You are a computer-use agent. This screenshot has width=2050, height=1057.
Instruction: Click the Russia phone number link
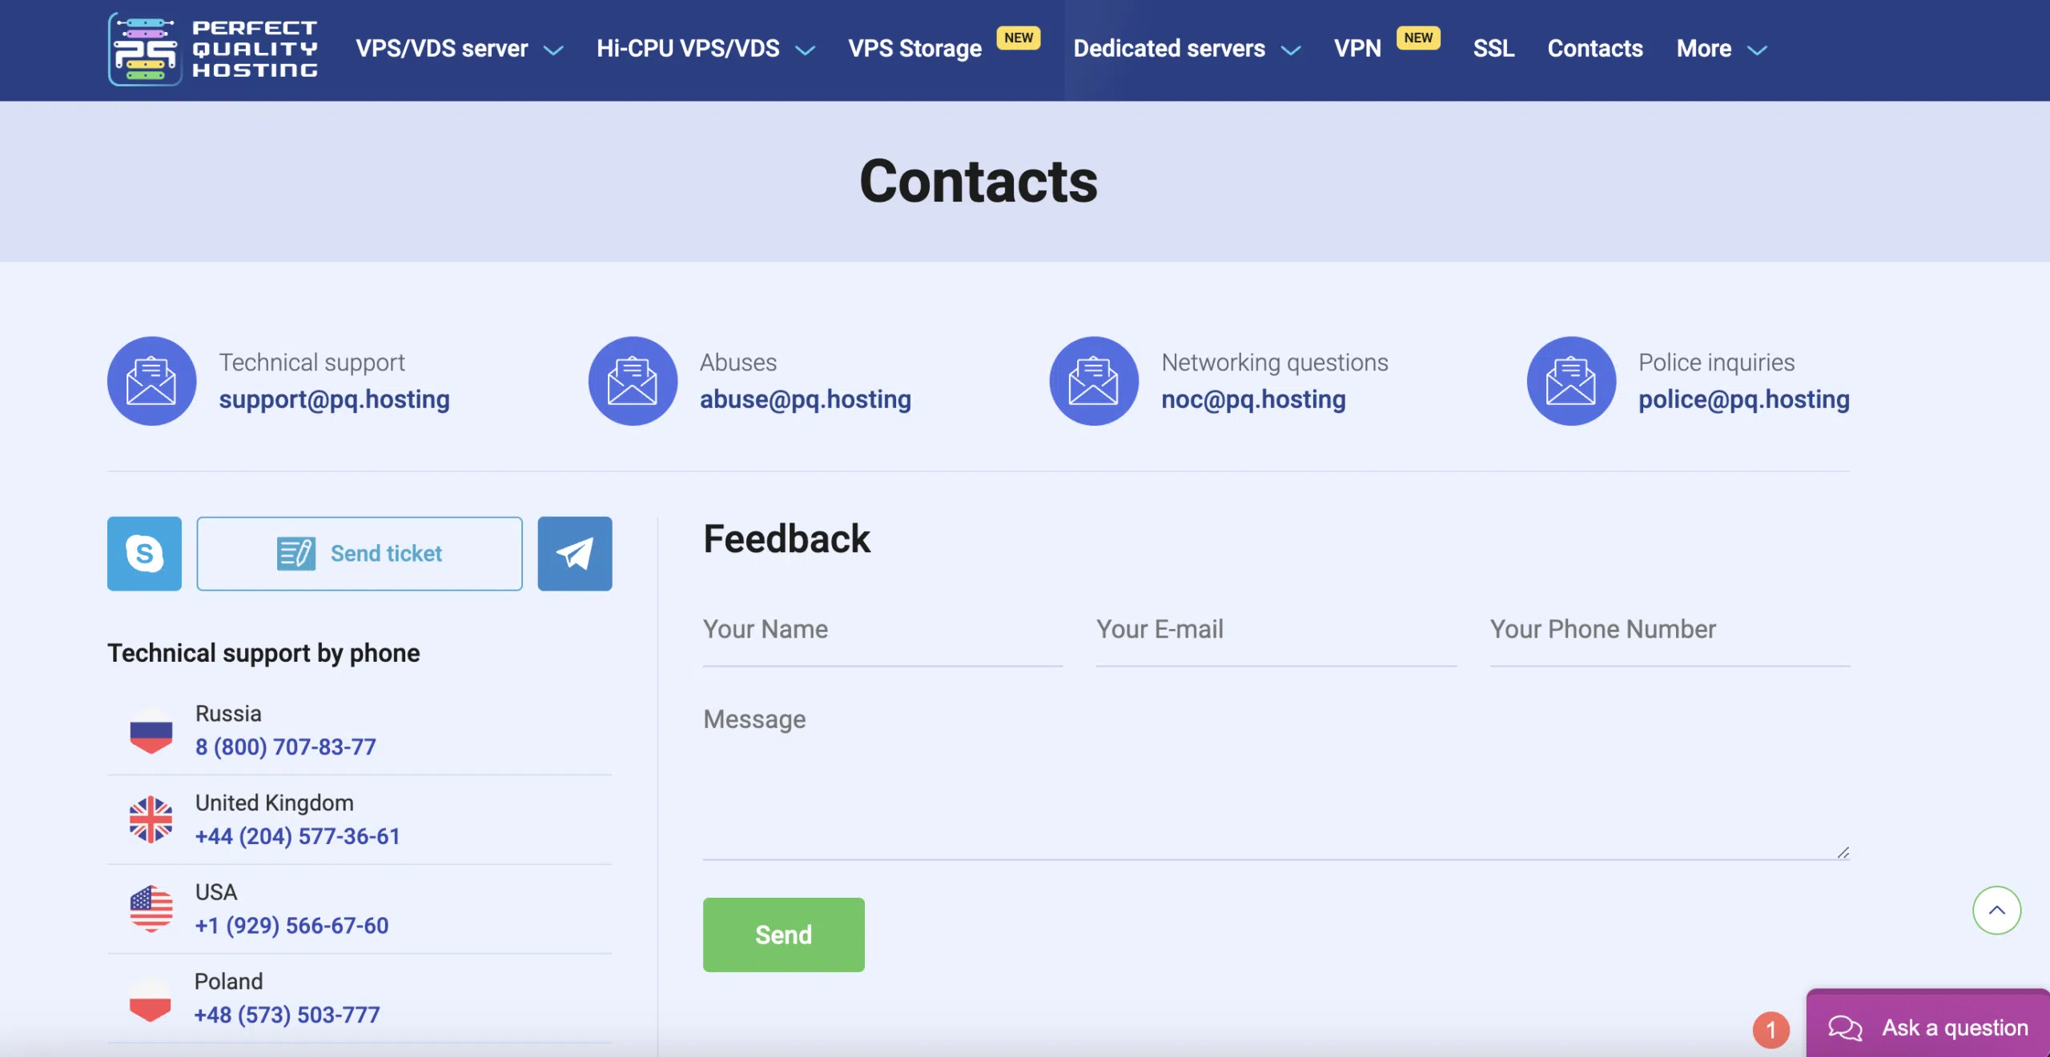pos(284,746)
